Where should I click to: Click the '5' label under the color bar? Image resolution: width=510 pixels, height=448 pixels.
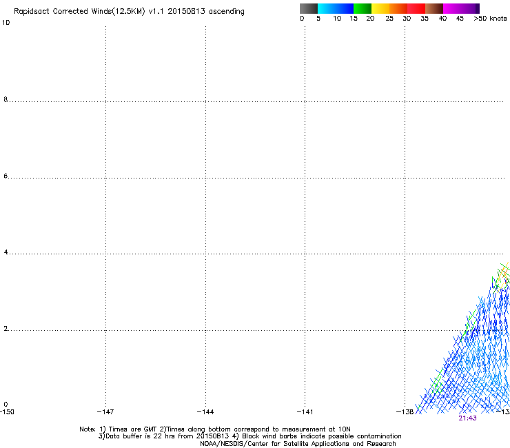pos(318,19)
